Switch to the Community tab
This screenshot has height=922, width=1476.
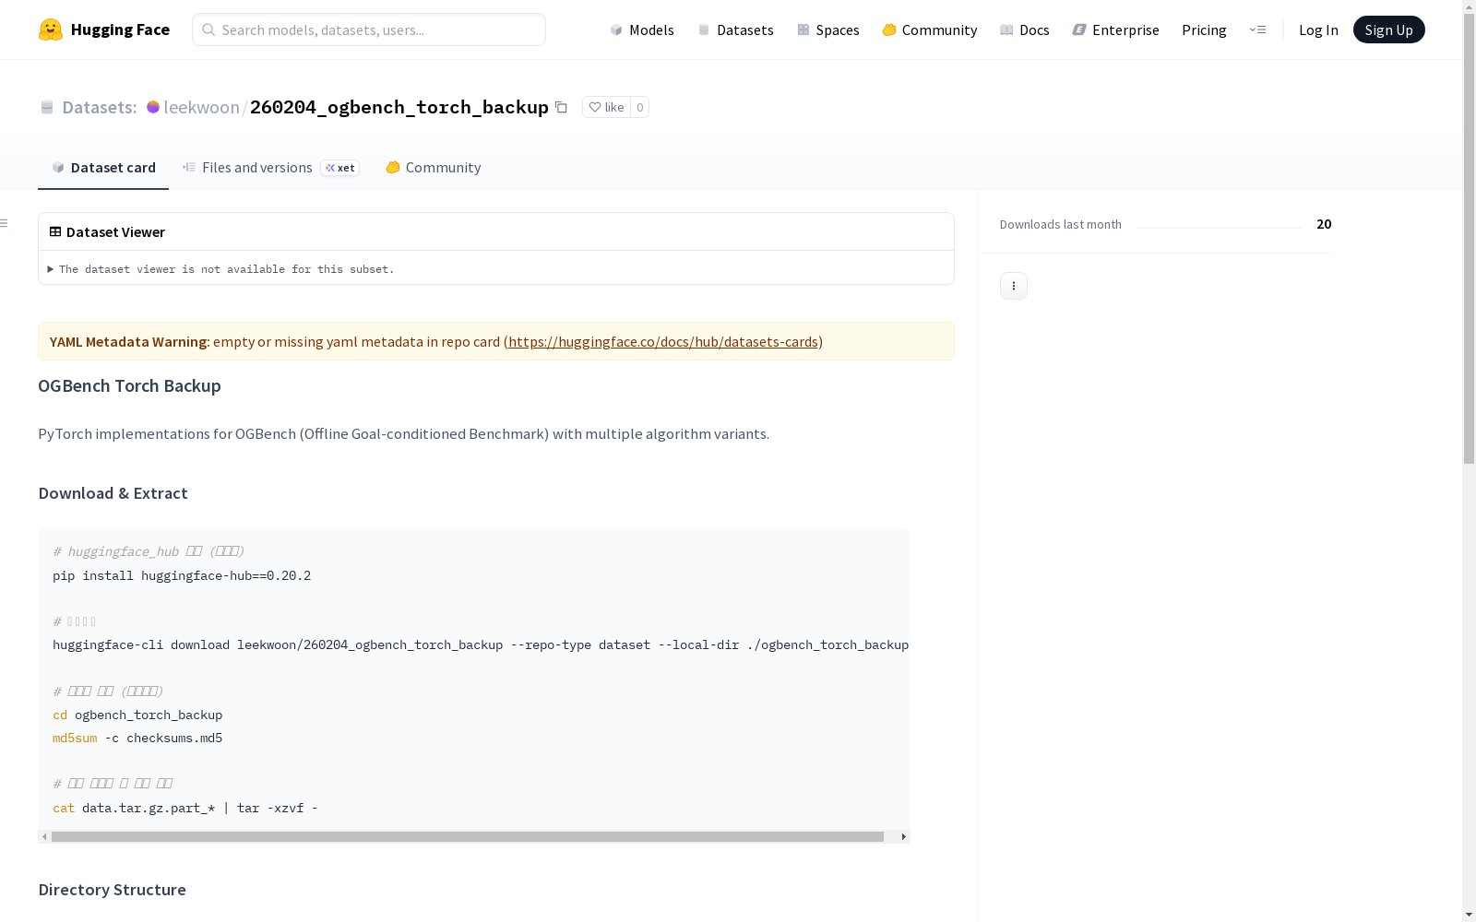pos(434,167)
